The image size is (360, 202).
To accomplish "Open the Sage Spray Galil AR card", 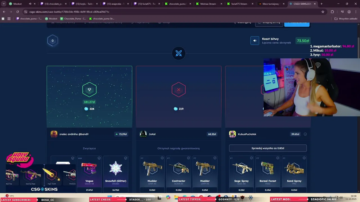I will 241,175.
